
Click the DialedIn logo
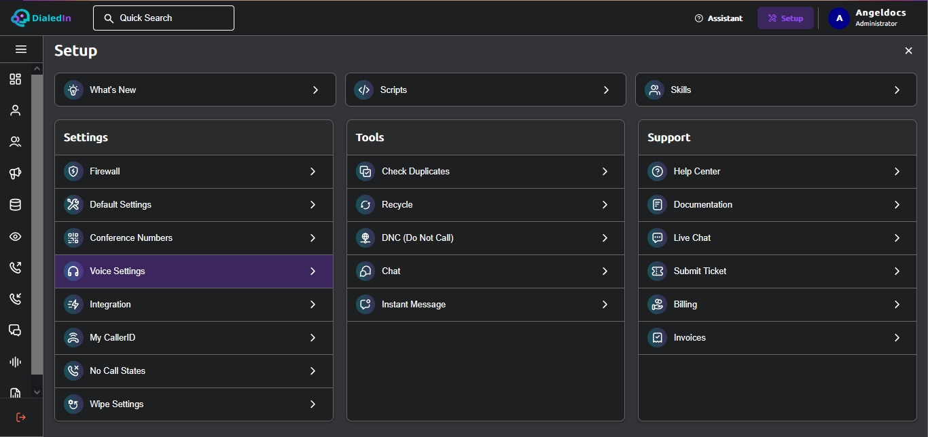41,18
